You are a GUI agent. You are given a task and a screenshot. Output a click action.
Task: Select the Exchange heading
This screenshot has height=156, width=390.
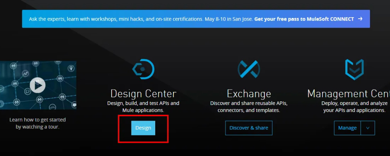point(249,94)
